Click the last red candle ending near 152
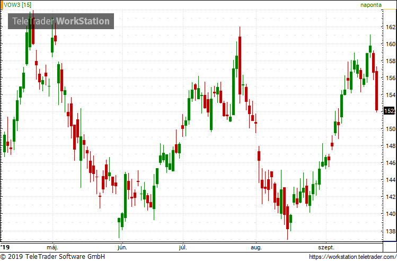The image size is (397, 261). click(x=376, y=91)
